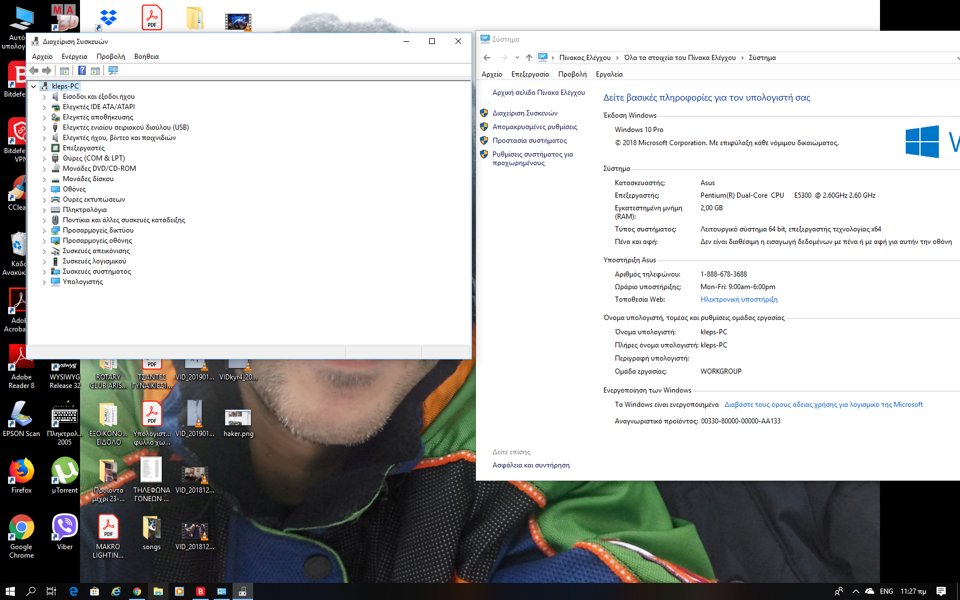Expand the Μονάδες δίσκου category
Screen dimensions: 960x600
click(44, 179)
